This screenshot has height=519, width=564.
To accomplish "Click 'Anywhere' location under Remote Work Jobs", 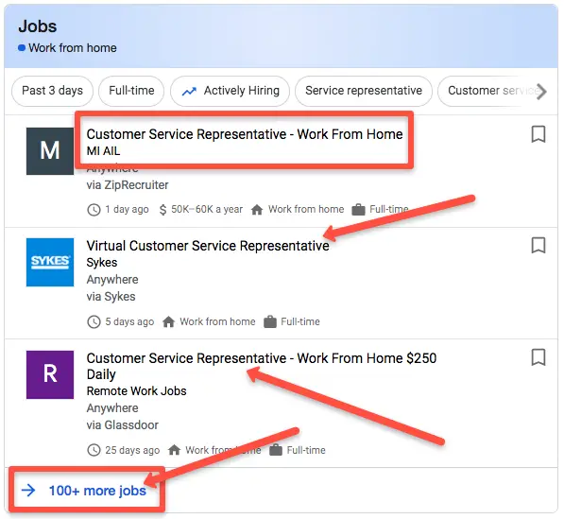I will [x=112, y=407].
